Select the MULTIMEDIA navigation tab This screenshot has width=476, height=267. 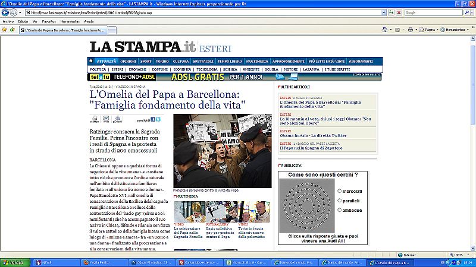[257, 61]
